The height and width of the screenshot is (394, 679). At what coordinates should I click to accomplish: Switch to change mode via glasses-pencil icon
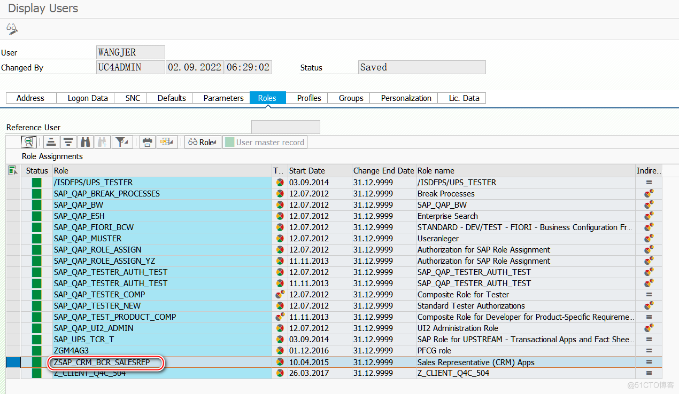(11, 29)
